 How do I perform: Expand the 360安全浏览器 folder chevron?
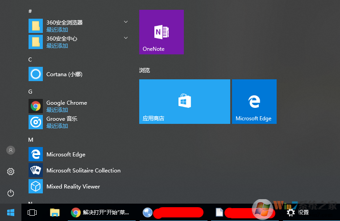click(126, 22)
